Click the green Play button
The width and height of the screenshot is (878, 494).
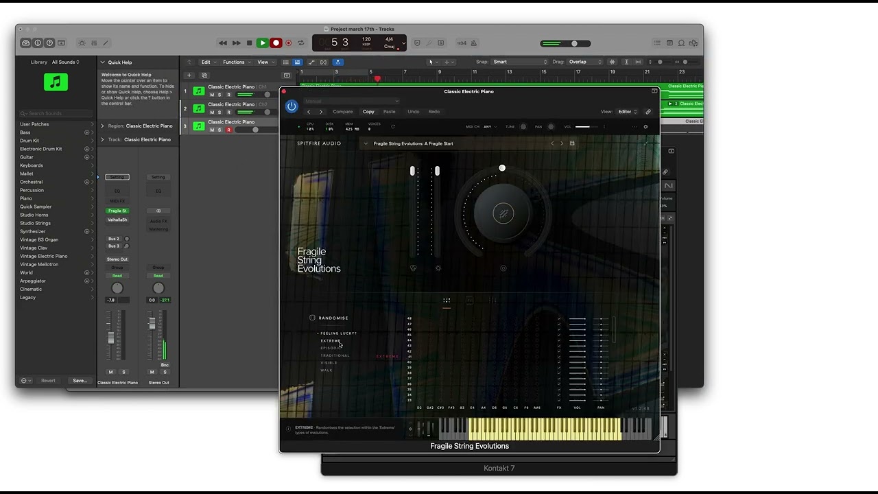click(x=262, y=43)
